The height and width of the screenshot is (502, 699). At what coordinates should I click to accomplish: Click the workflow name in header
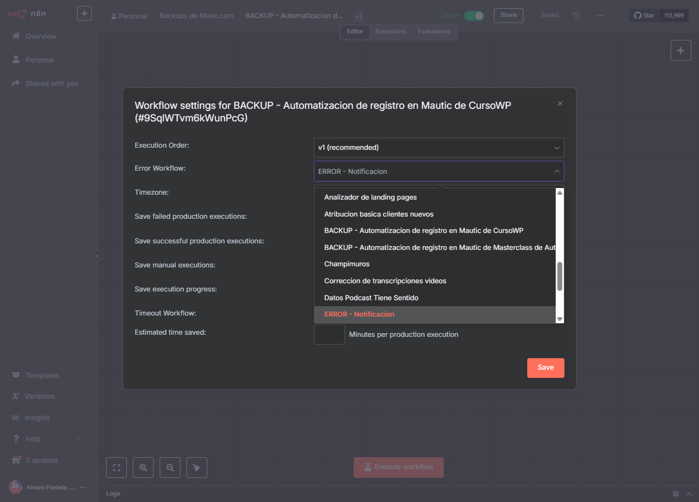[x=294, y=16]
